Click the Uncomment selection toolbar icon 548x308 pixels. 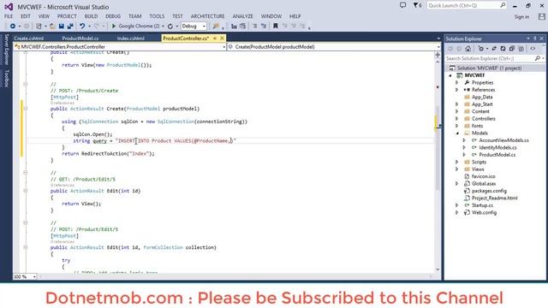pyautogui.click(x=264, y=27)
